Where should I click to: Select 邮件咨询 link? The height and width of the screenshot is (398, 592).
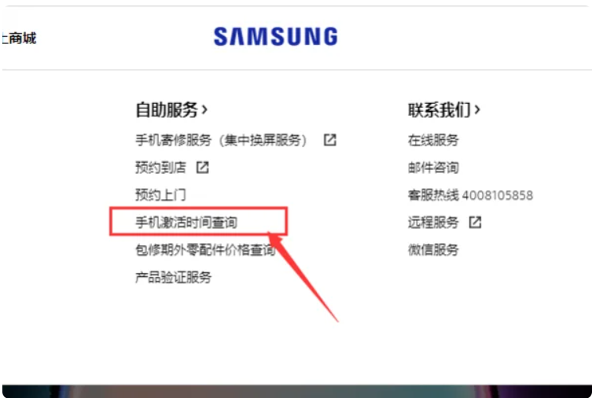(433, 168)
